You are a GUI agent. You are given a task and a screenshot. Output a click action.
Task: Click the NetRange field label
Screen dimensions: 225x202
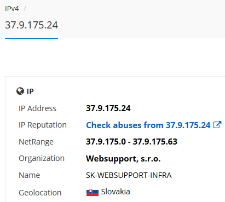[x=36, y=142]
